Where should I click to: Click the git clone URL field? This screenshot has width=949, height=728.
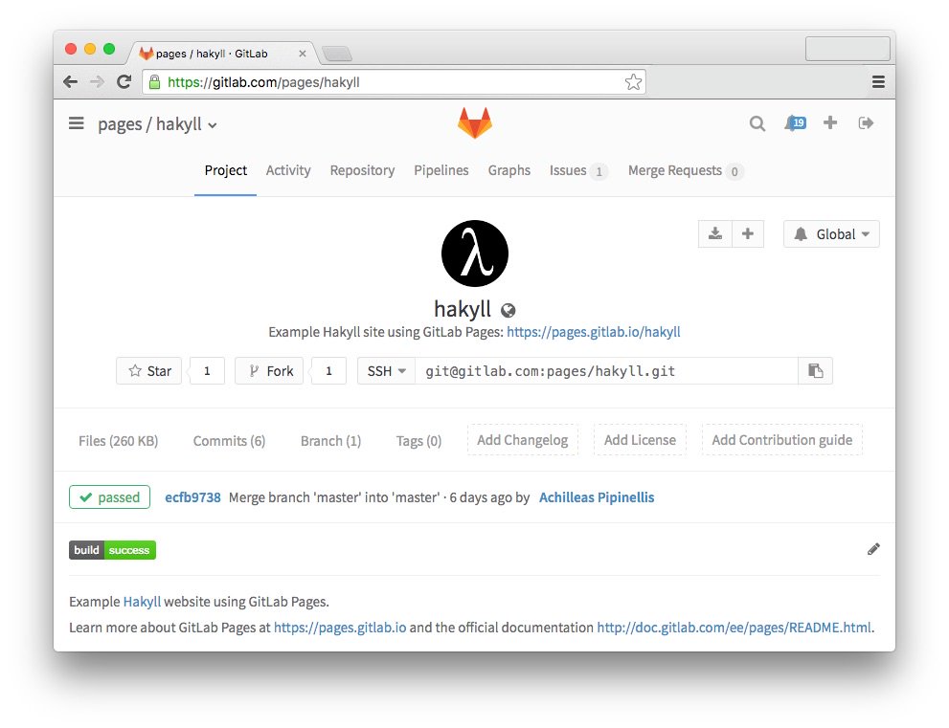click(x=606, y=370)
